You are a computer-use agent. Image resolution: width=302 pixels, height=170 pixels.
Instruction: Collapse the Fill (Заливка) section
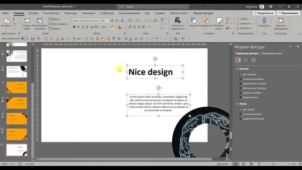coord(237,68)
